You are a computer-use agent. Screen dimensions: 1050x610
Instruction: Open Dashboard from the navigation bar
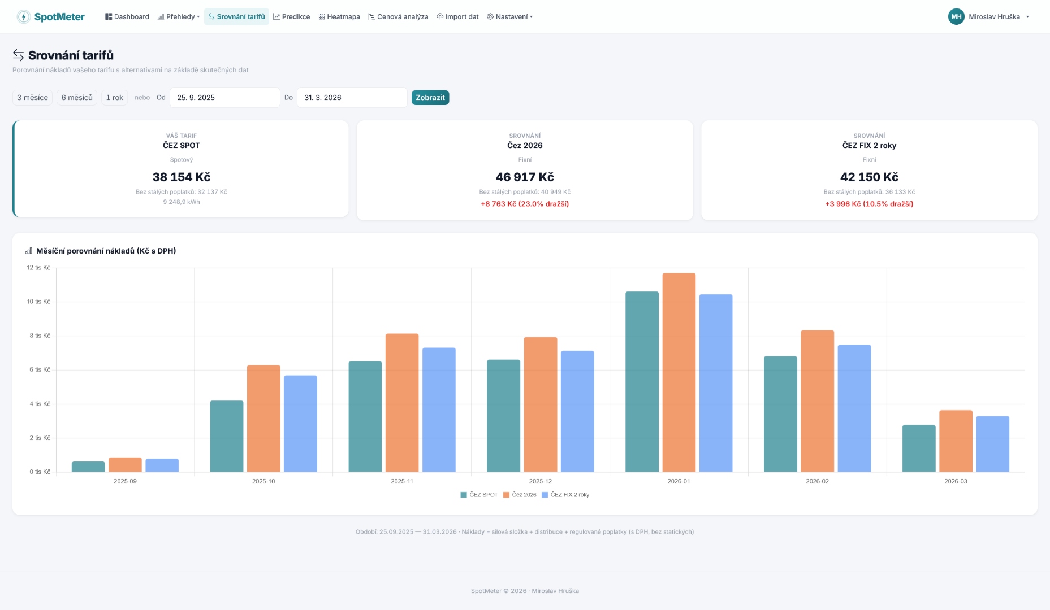coord(127,17)
